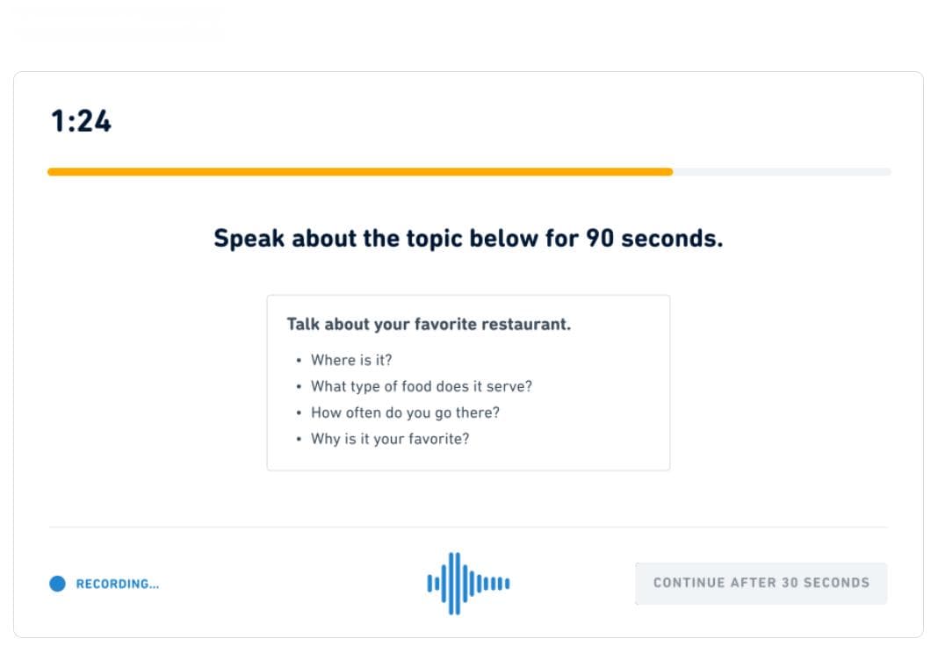Click the tallest center bar of the waveform
The image size is (938, 653).
click(x=455, y=584)
